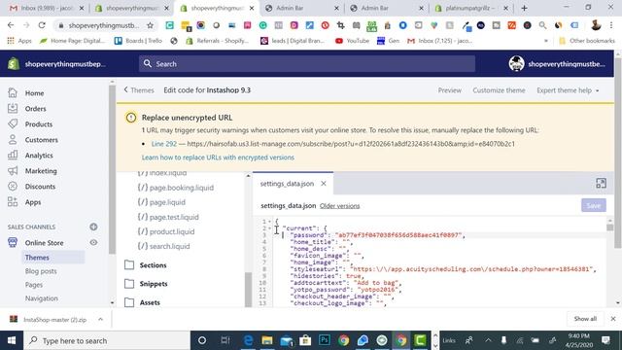Open Other bookmarks folder

(x=587, y=41)
